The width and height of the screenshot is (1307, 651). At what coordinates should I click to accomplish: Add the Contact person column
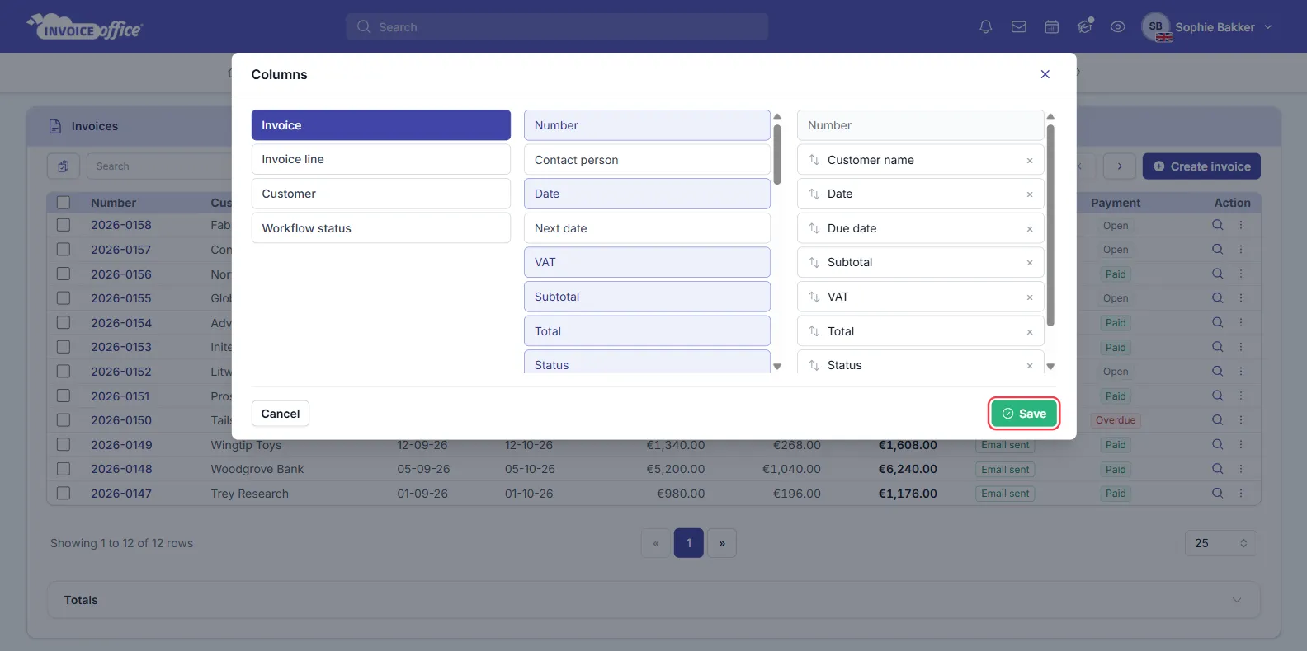647,160
